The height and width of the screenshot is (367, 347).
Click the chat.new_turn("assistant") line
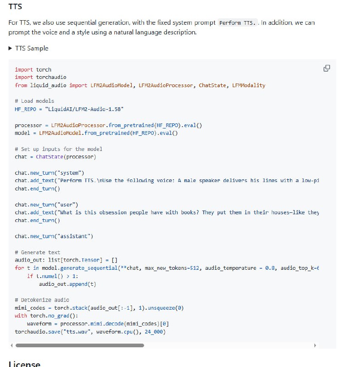pyautogui.click(x=54, y=236)
